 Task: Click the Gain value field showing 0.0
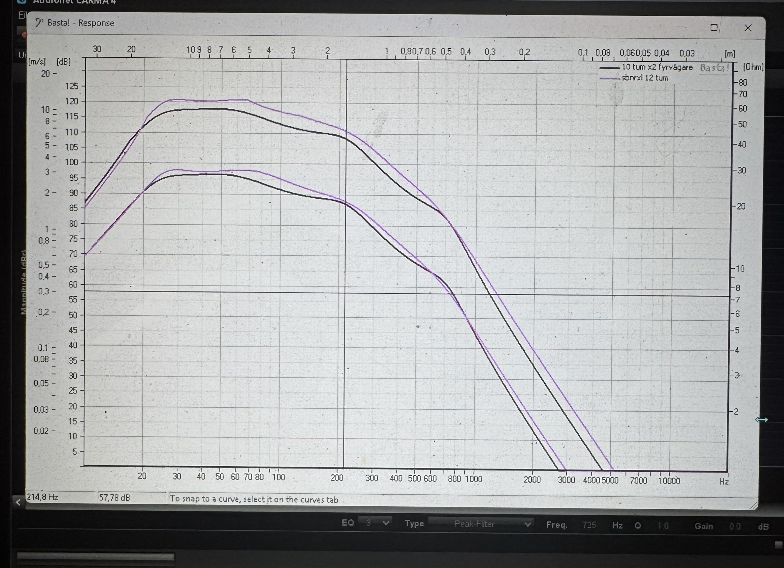click(x=735, y=526)
